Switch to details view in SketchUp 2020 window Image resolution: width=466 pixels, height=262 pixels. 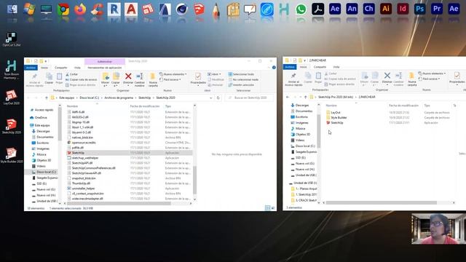(267, 208)
